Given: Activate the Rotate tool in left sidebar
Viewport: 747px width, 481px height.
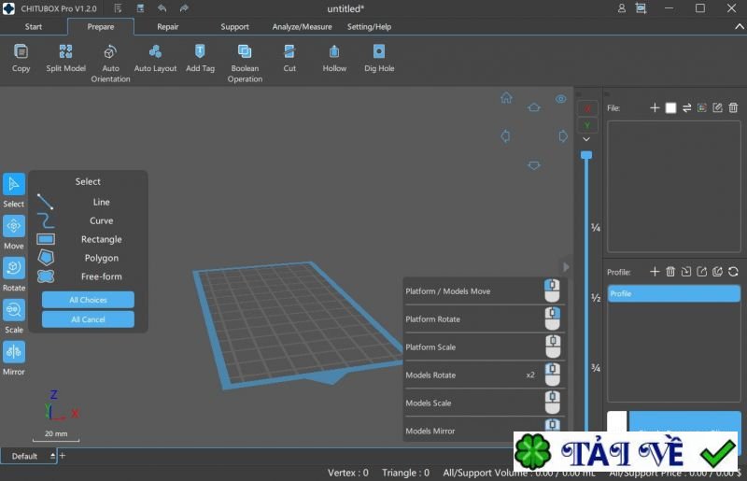Looking at the screenshot, I should point(14,268).
